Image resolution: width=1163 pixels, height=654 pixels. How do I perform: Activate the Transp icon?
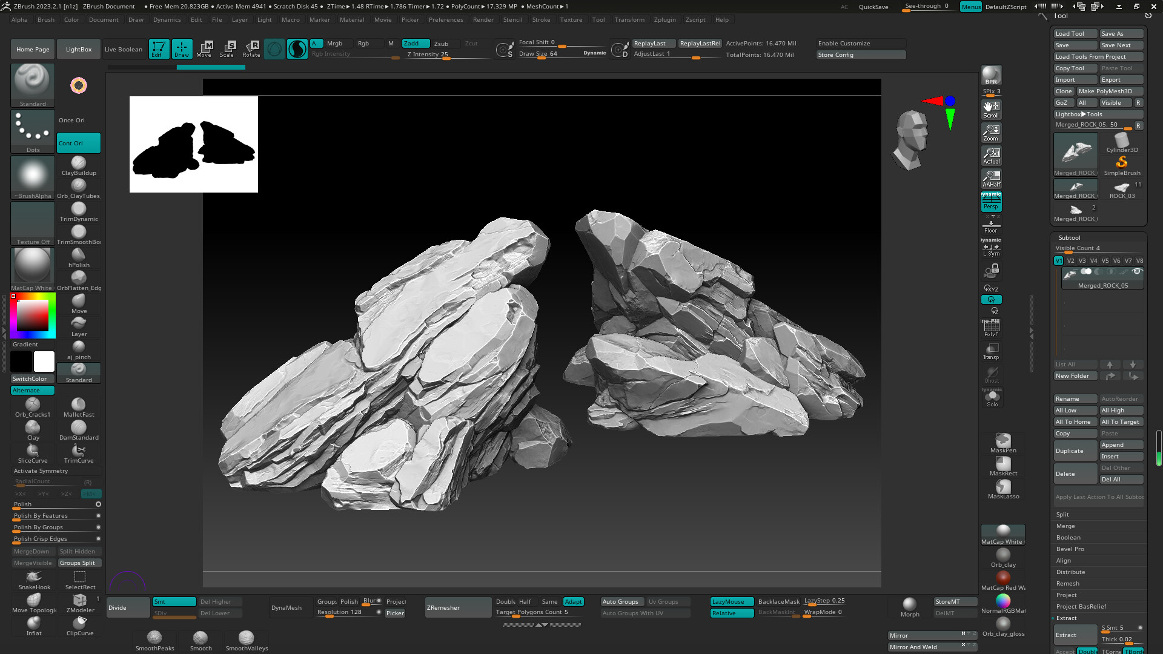(x=992, y=351)
